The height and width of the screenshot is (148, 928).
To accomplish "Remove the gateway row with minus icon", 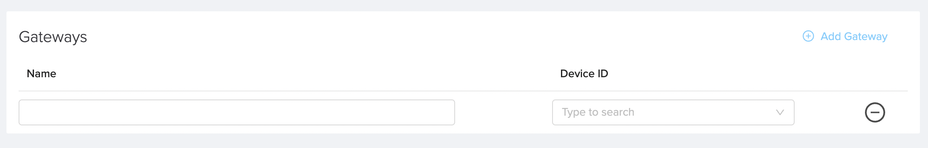I will 875,112.
